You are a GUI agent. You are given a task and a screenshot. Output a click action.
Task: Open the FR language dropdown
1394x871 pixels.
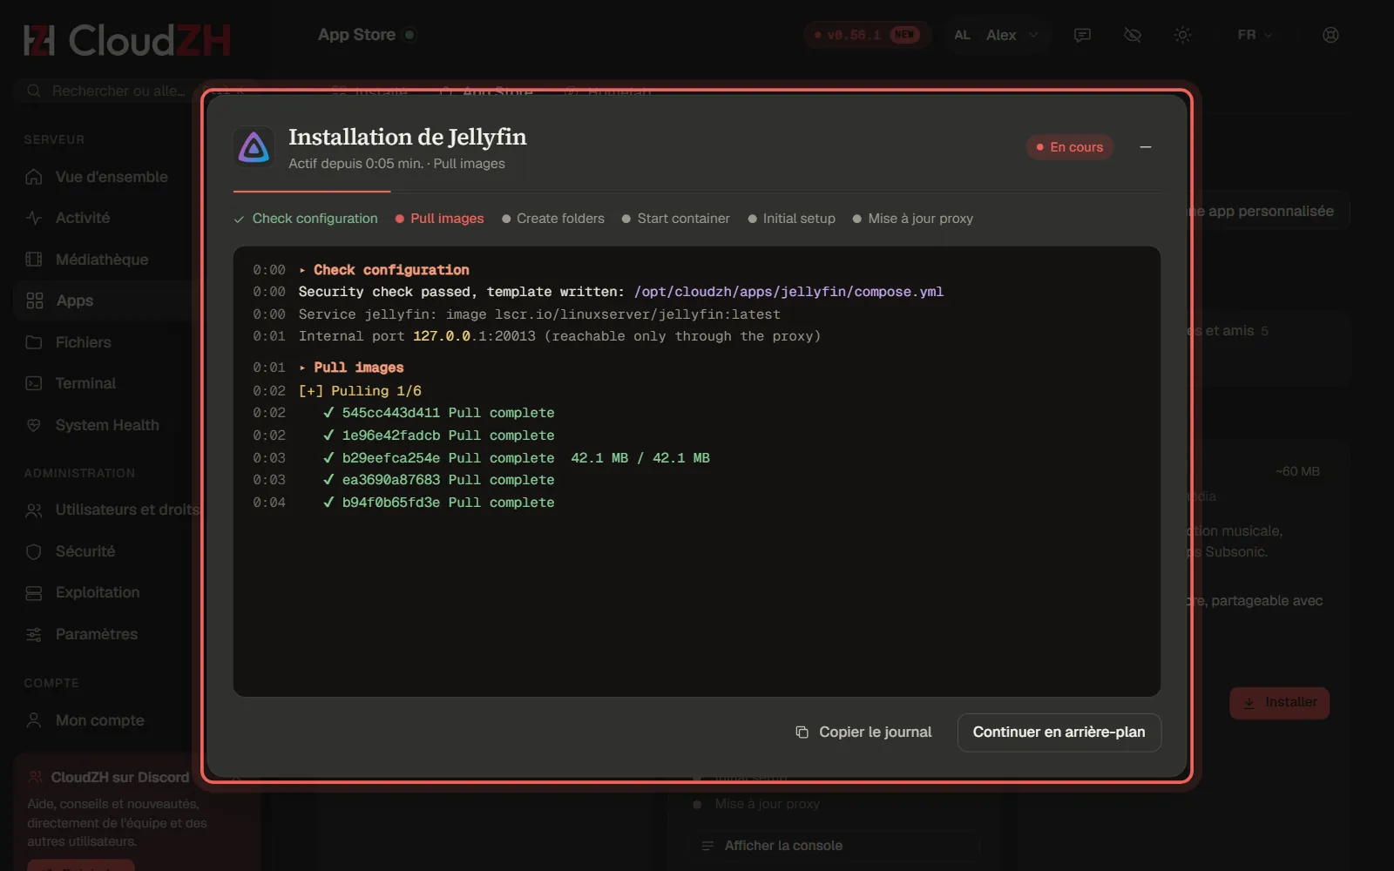(x=1255, y=35)
